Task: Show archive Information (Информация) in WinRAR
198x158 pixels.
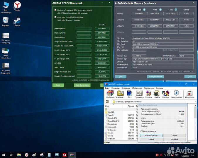Action: click(176, 94)
